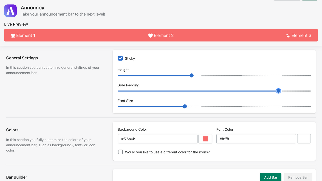This screenshot has height=181, width=322.
Task: Click Element 1 text in preview
Action: 26,36
